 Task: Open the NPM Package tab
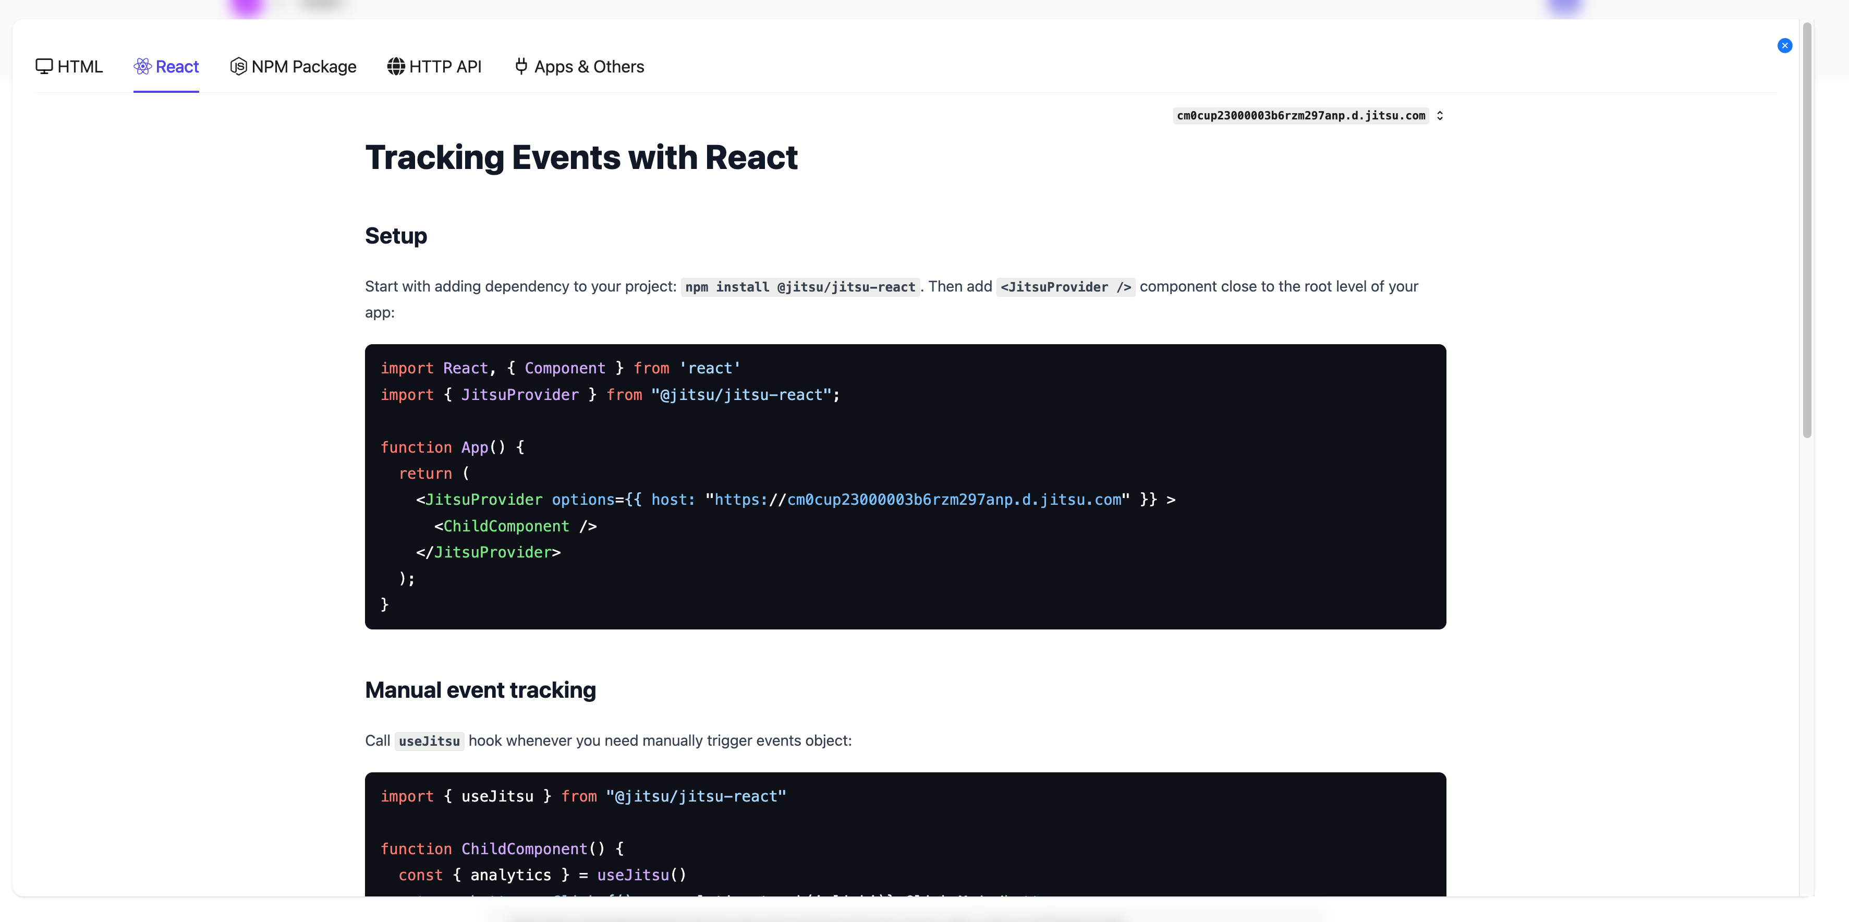[293, 67]
